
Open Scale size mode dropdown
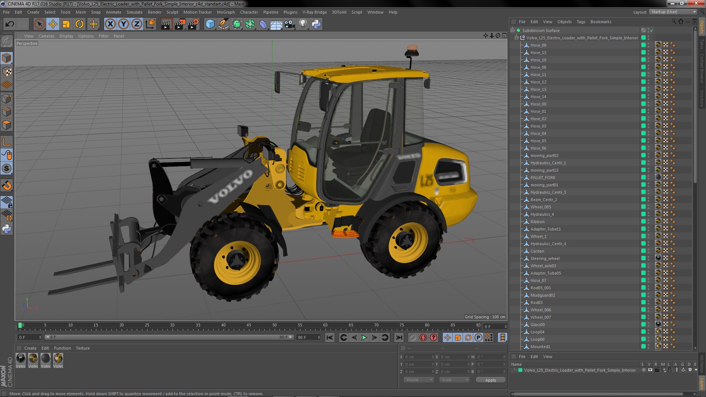[454, 380]
